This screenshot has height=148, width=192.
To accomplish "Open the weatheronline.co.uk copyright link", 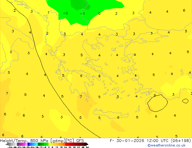I will pyautogui.click(x=167, y=145).
